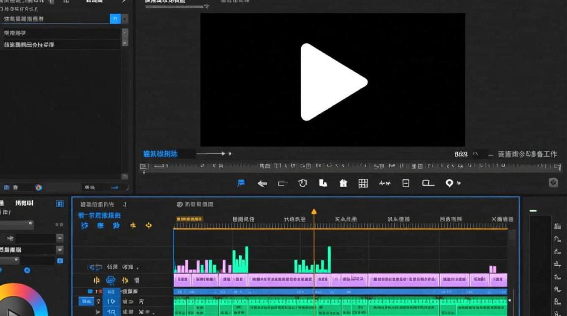Click the L-shaped block icon in transport bar
This screenshot has height=316, width=567.
click(x=323, y=183)
